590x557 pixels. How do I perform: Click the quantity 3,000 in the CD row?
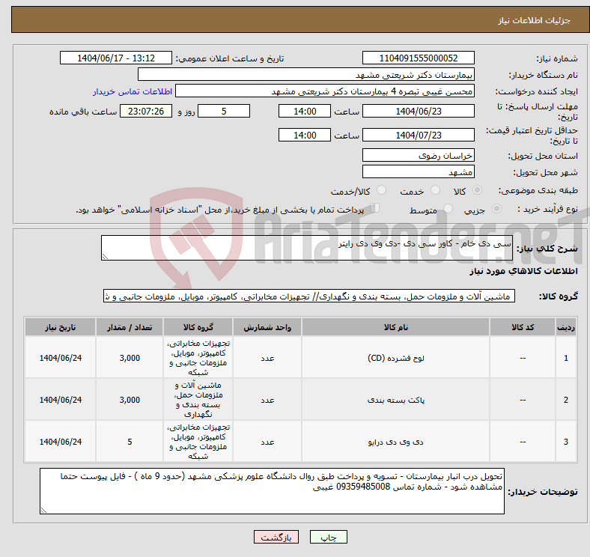point(130,358)
